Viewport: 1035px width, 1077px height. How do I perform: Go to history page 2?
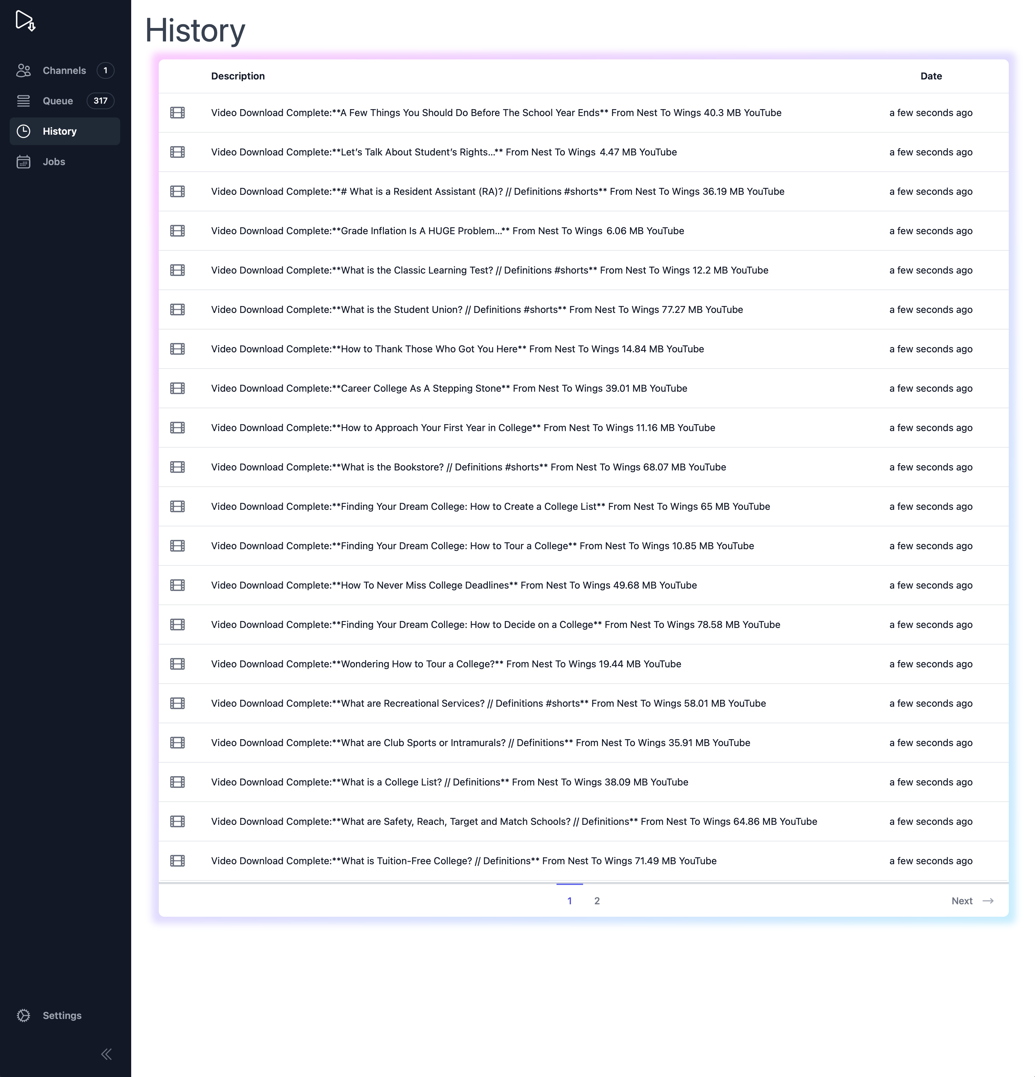coord(597,900)
